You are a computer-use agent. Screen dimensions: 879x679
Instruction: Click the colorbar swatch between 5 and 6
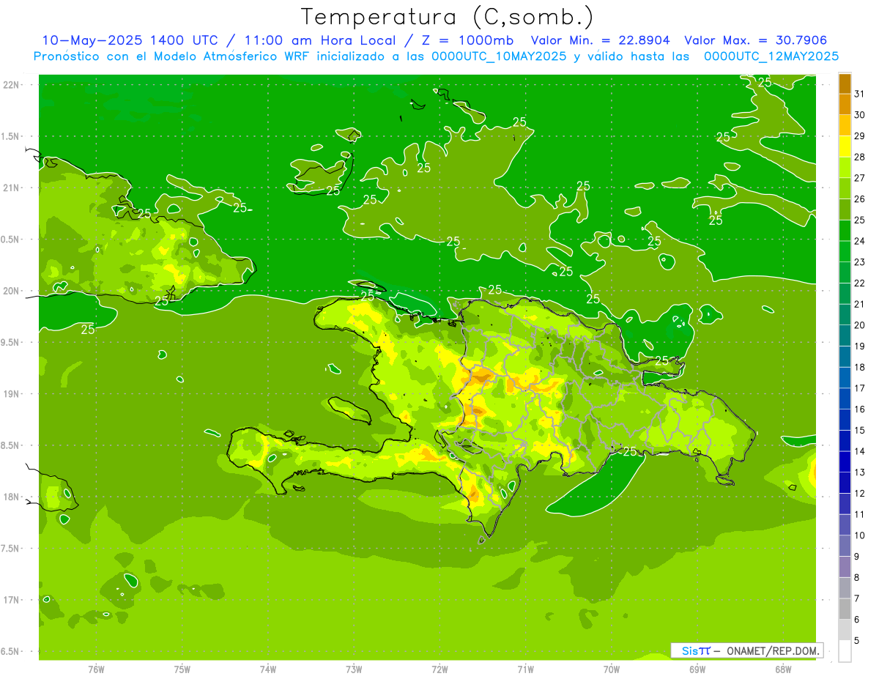tap(845, 630)
